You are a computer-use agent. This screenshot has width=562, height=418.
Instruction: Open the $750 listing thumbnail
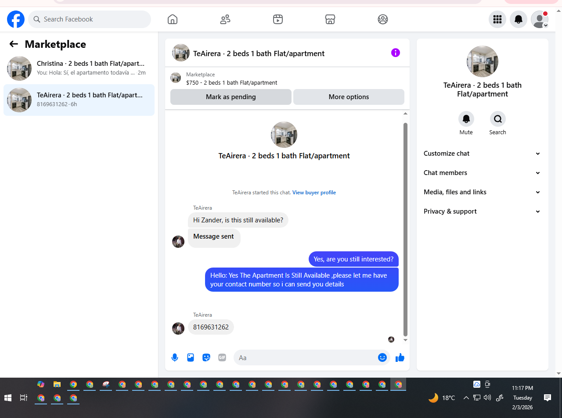pyautogui.click(x=176, y=78)
